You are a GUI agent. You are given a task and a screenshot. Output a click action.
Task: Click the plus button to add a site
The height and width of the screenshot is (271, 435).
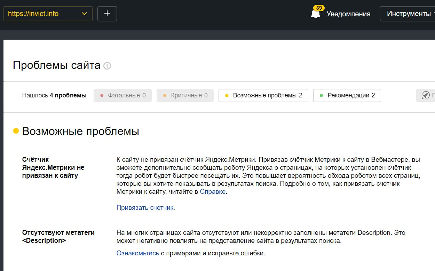pyautogui.click(x=107, y=14)
